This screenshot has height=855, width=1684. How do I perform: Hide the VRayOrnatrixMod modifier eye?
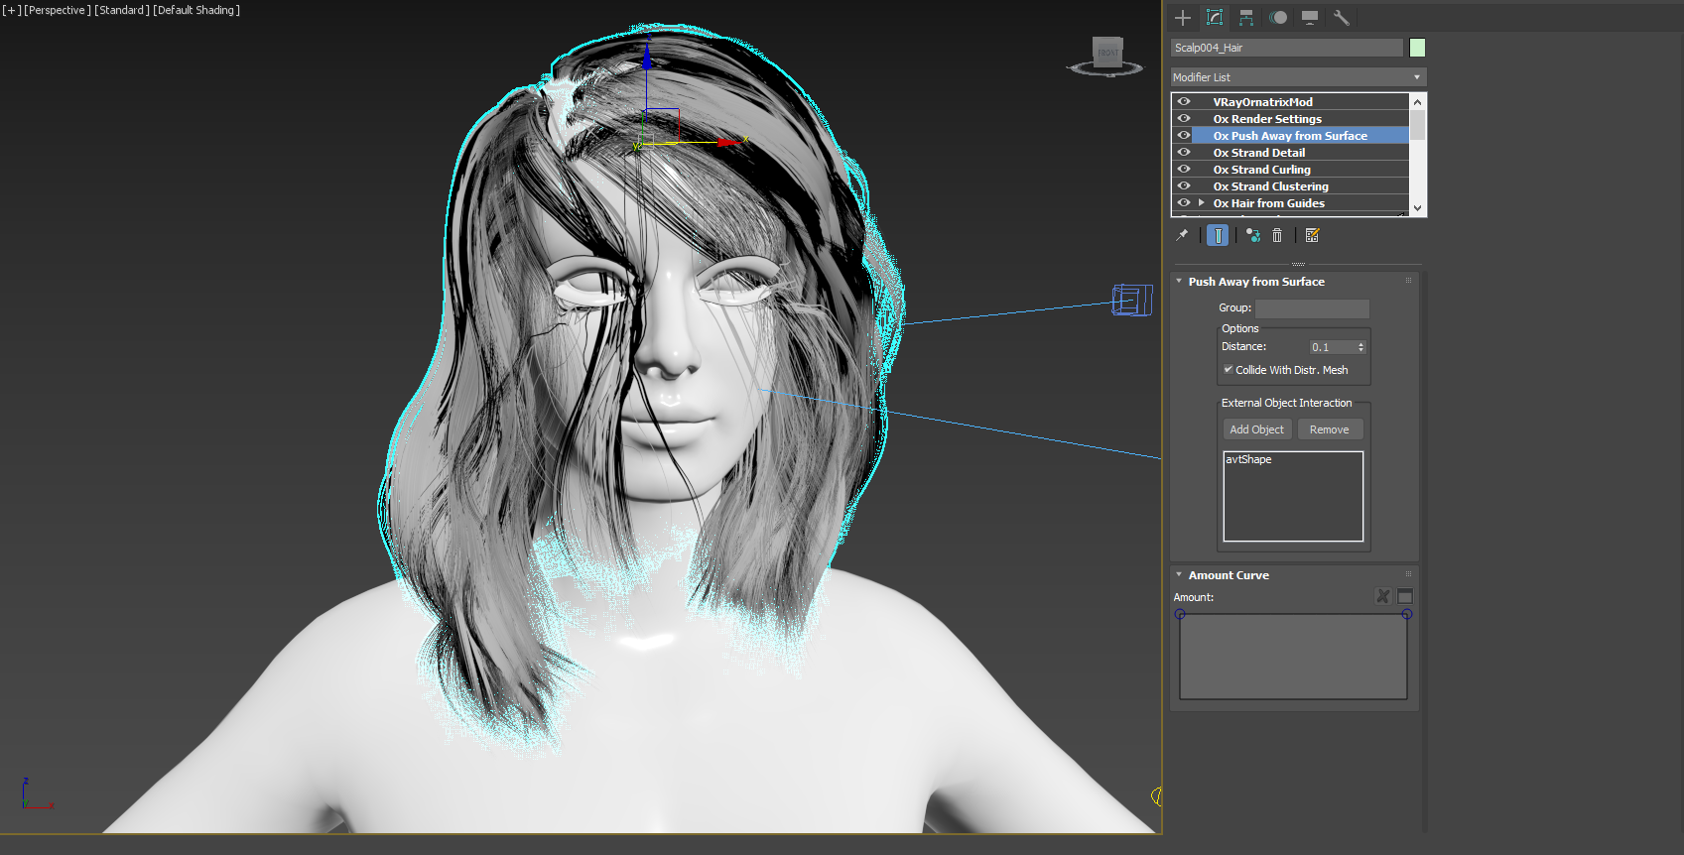pyautogui.click(x=1184, y=101)
